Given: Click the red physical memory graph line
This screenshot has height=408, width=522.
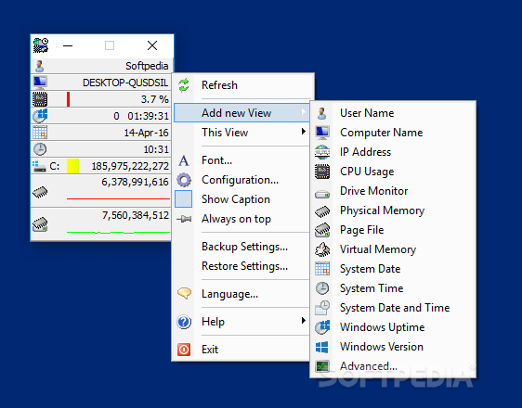Looking at the screenshot, I should click(118, 198).
